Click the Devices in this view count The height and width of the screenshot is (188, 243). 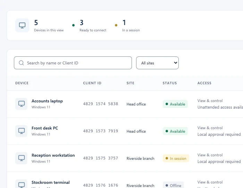(36, 23)
